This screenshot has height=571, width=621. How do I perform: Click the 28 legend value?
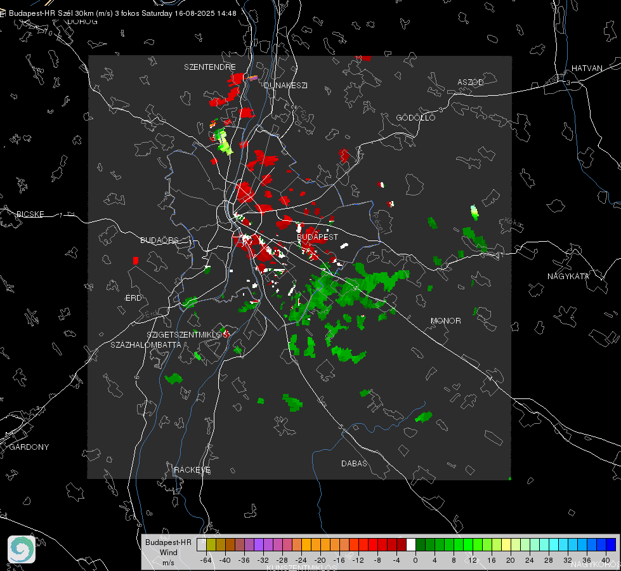click(549, 560)
